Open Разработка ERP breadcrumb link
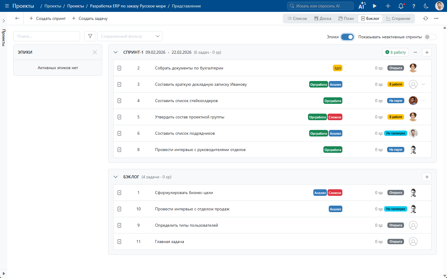447x278 pixels. click(x=128, y=6)
